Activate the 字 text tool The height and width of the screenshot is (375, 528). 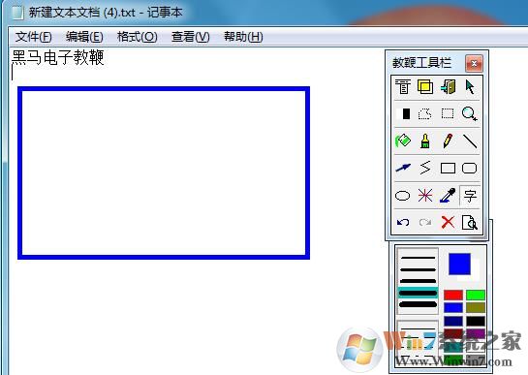(470, 196)
